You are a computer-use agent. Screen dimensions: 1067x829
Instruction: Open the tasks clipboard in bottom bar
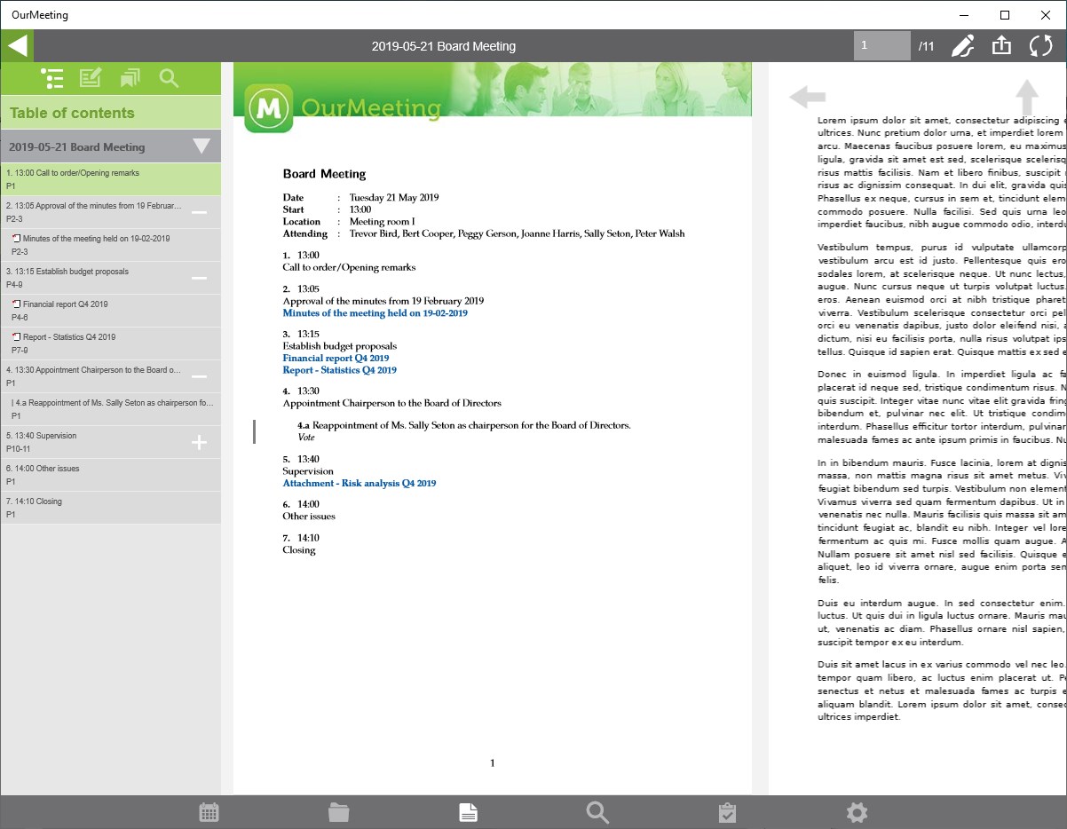click(727, 812)
